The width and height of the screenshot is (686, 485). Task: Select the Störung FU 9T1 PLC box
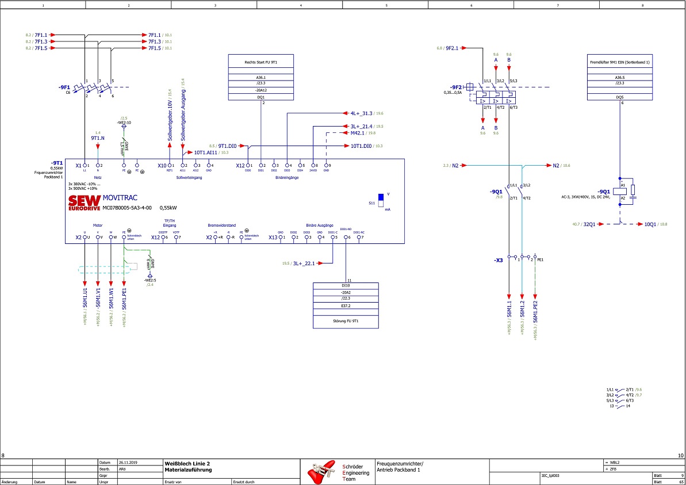346,305
